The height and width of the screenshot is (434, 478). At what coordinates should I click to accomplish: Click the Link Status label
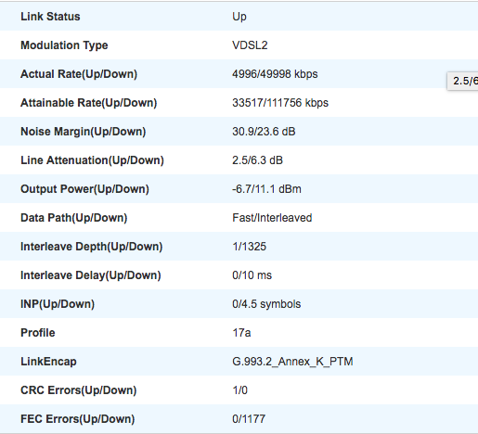tap(50, 17)
